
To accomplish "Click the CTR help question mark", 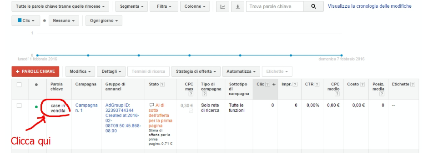I will coord(317,85).
